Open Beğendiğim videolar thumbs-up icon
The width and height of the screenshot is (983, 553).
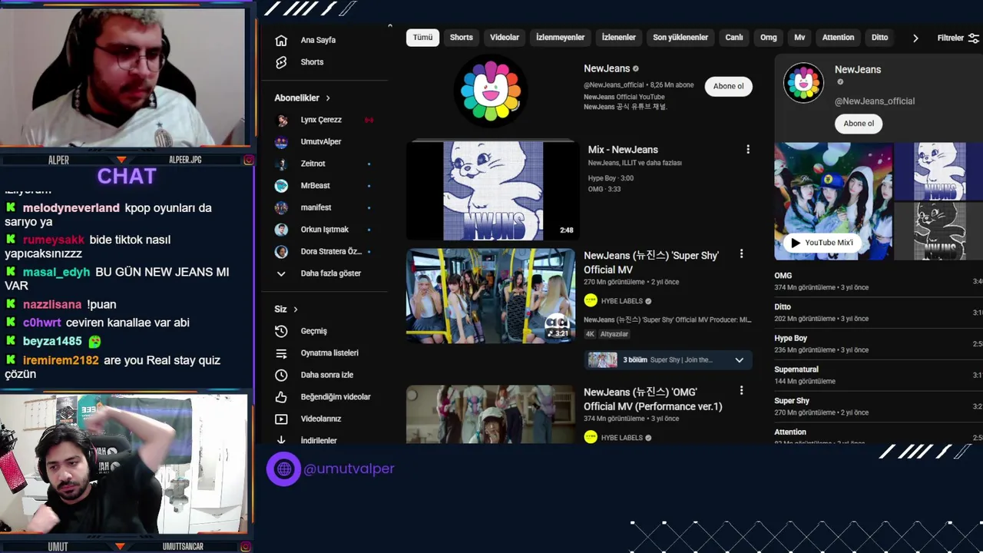tap(281, 397)
